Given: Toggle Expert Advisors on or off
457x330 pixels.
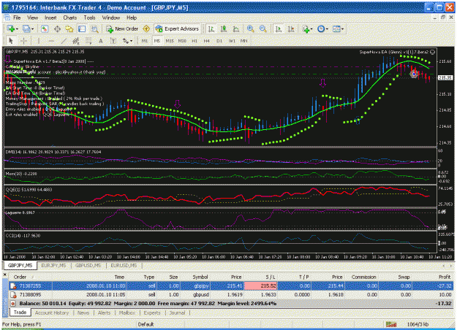Looking at the screenshot, I should point(177,28).
